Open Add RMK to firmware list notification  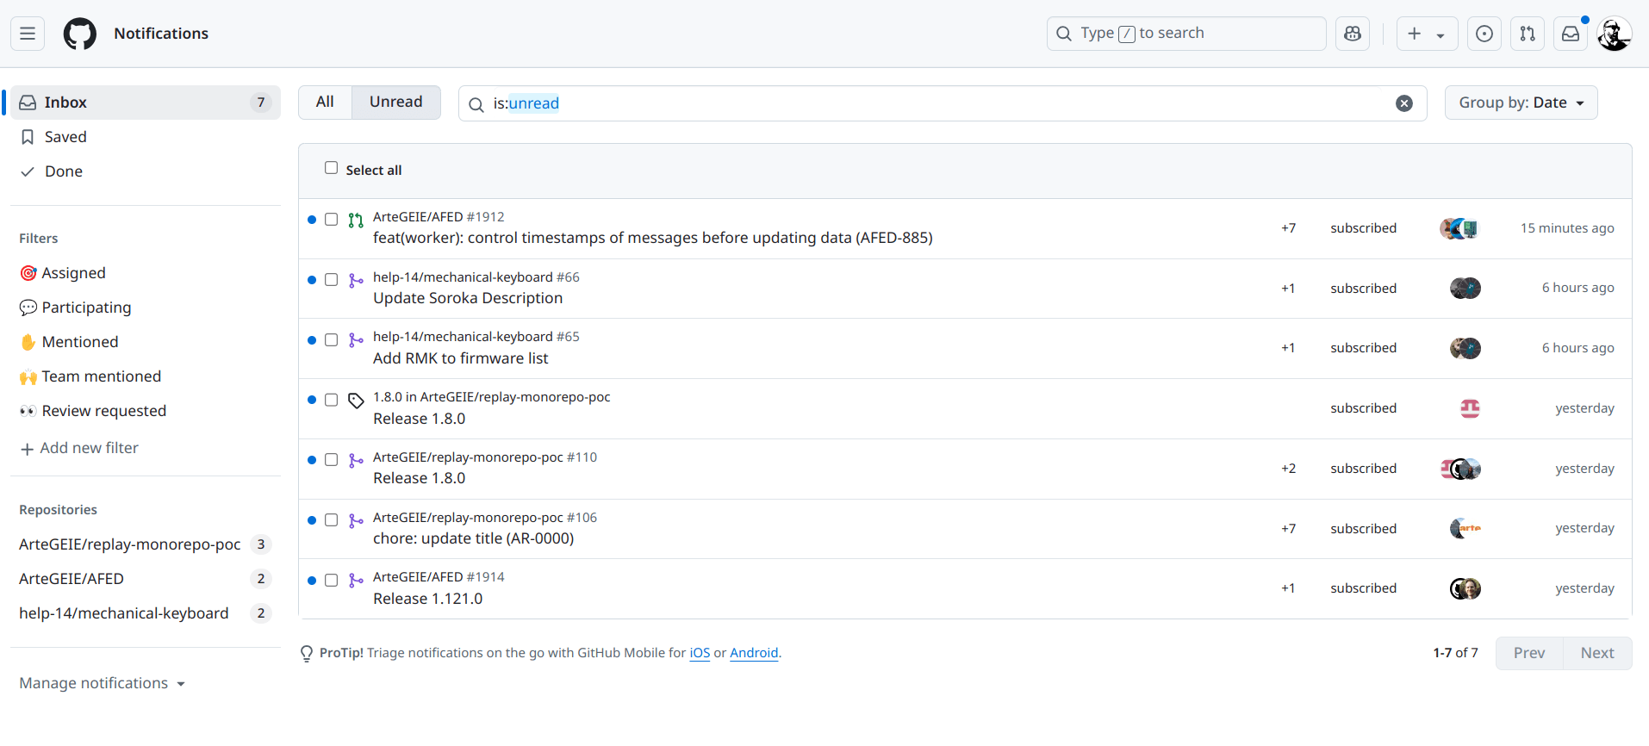point(460,358)
